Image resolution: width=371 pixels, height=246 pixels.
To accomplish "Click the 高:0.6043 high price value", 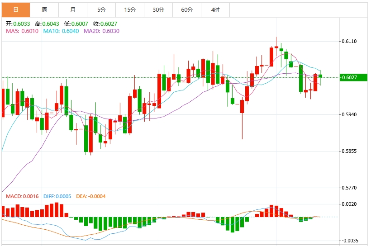I will coord(47,24).
